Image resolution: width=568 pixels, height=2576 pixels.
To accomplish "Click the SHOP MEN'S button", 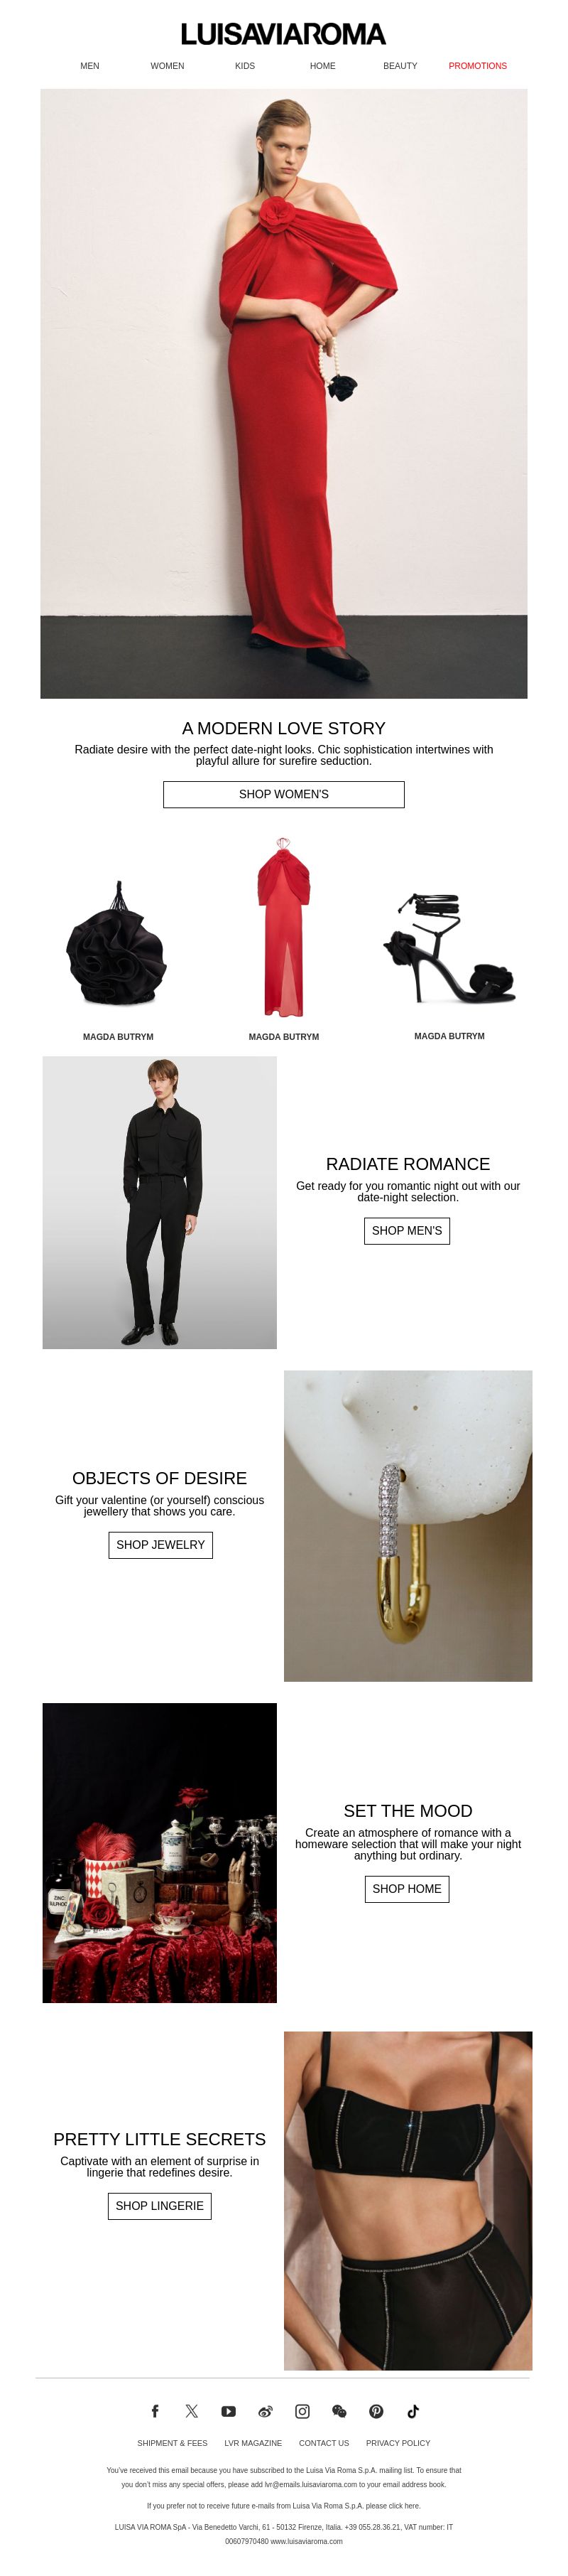I will click(406, 1230).
